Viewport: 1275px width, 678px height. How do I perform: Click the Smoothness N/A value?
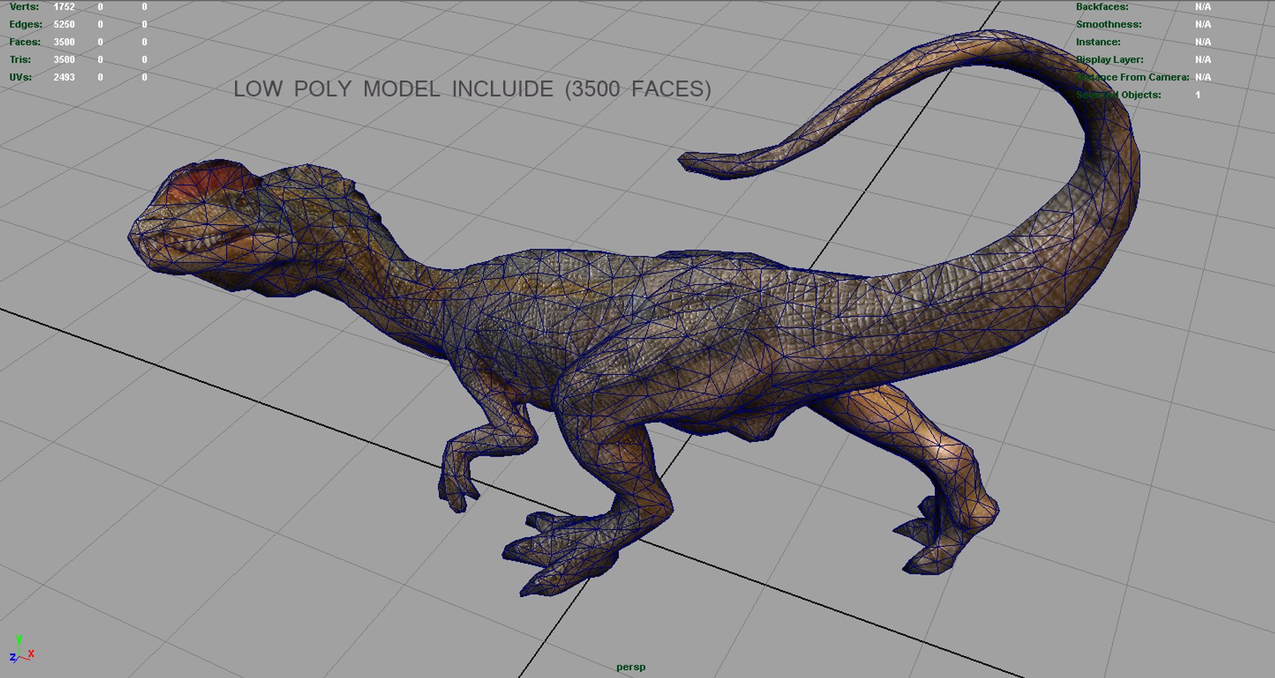pos(1203,25)
